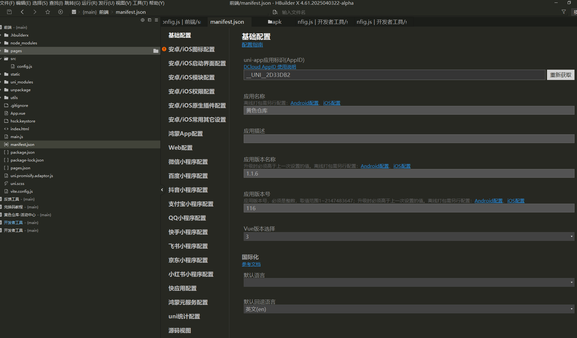
Task: Go back with the left arrow icon
Action: (x=22, y=12)
